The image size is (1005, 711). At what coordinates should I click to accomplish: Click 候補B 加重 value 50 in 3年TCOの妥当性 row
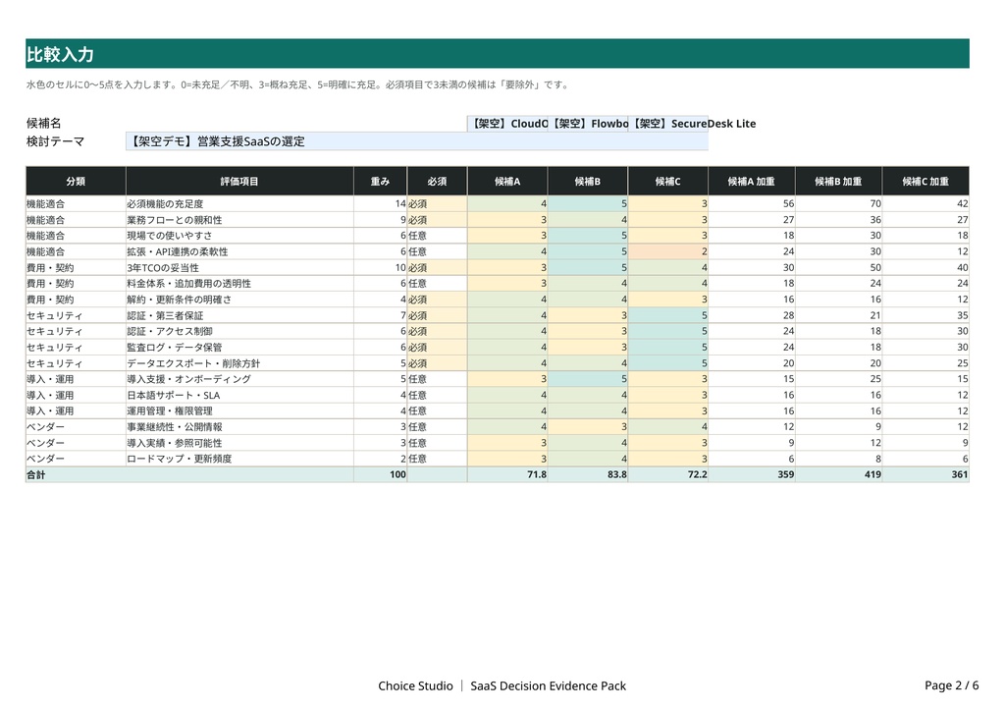[838, 267]
